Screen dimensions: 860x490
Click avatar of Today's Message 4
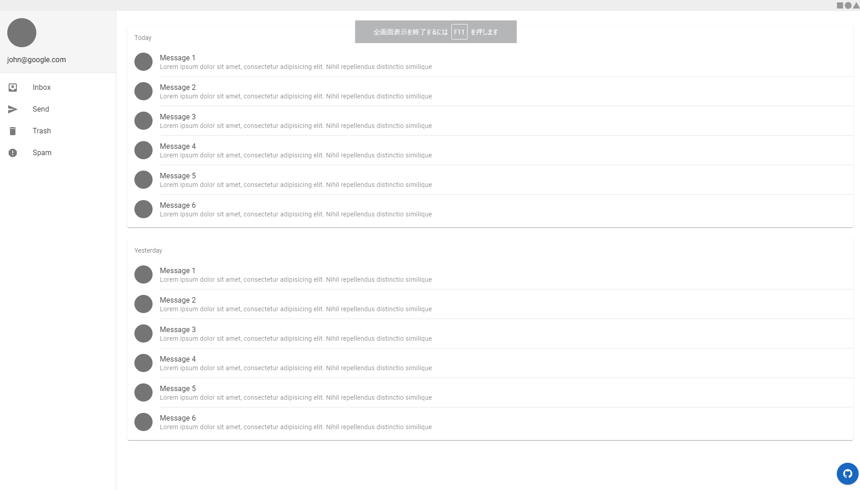tap(143, 150)
